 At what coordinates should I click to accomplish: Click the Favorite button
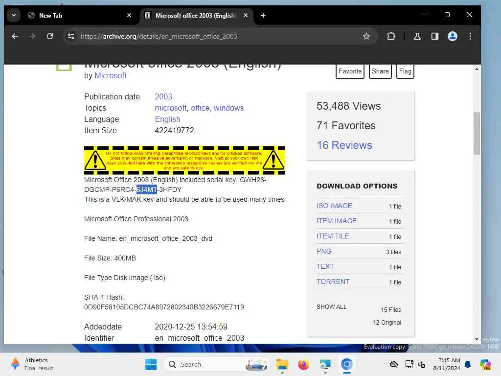(350, 71)
